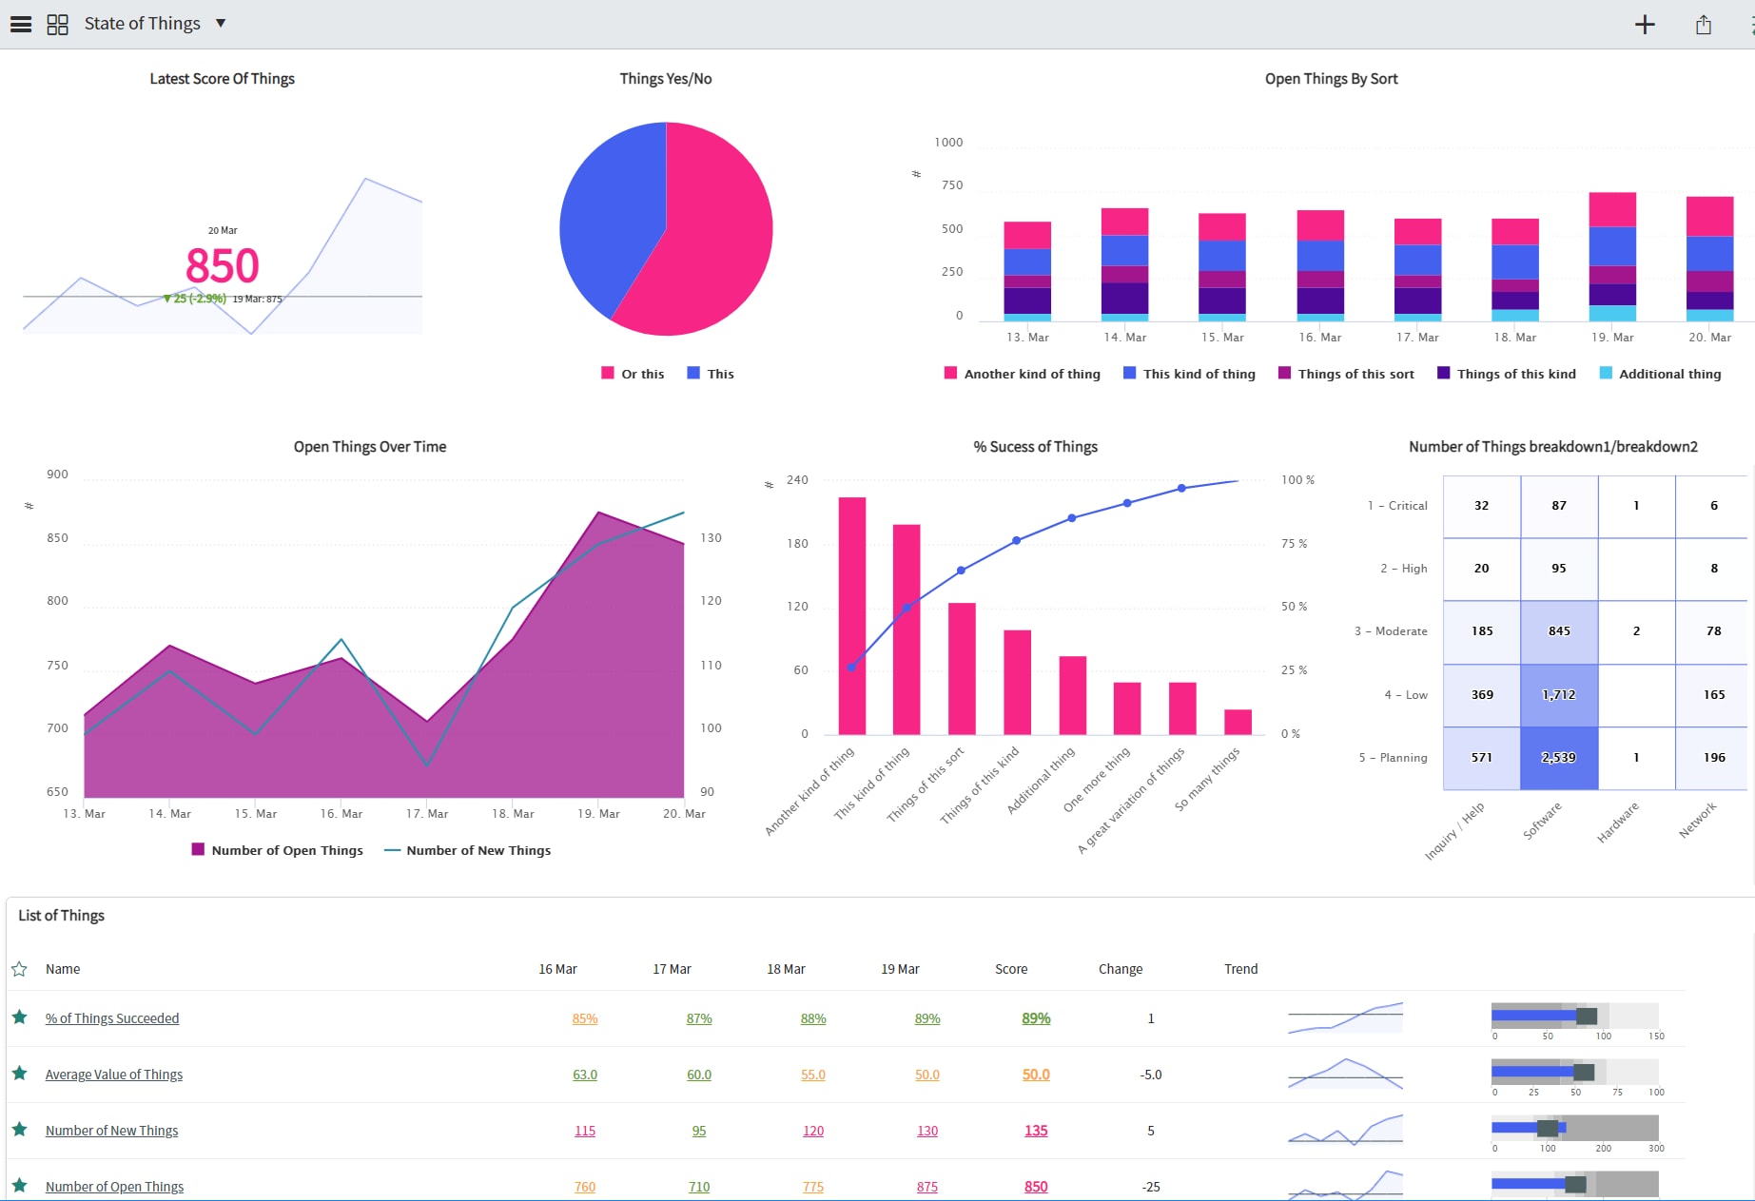Open the 'Number of New Things' row link
The image size is (1755, 1201).
[111, 1130]
